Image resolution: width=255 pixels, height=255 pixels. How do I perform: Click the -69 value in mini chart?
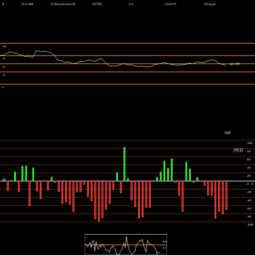[164, 242]
